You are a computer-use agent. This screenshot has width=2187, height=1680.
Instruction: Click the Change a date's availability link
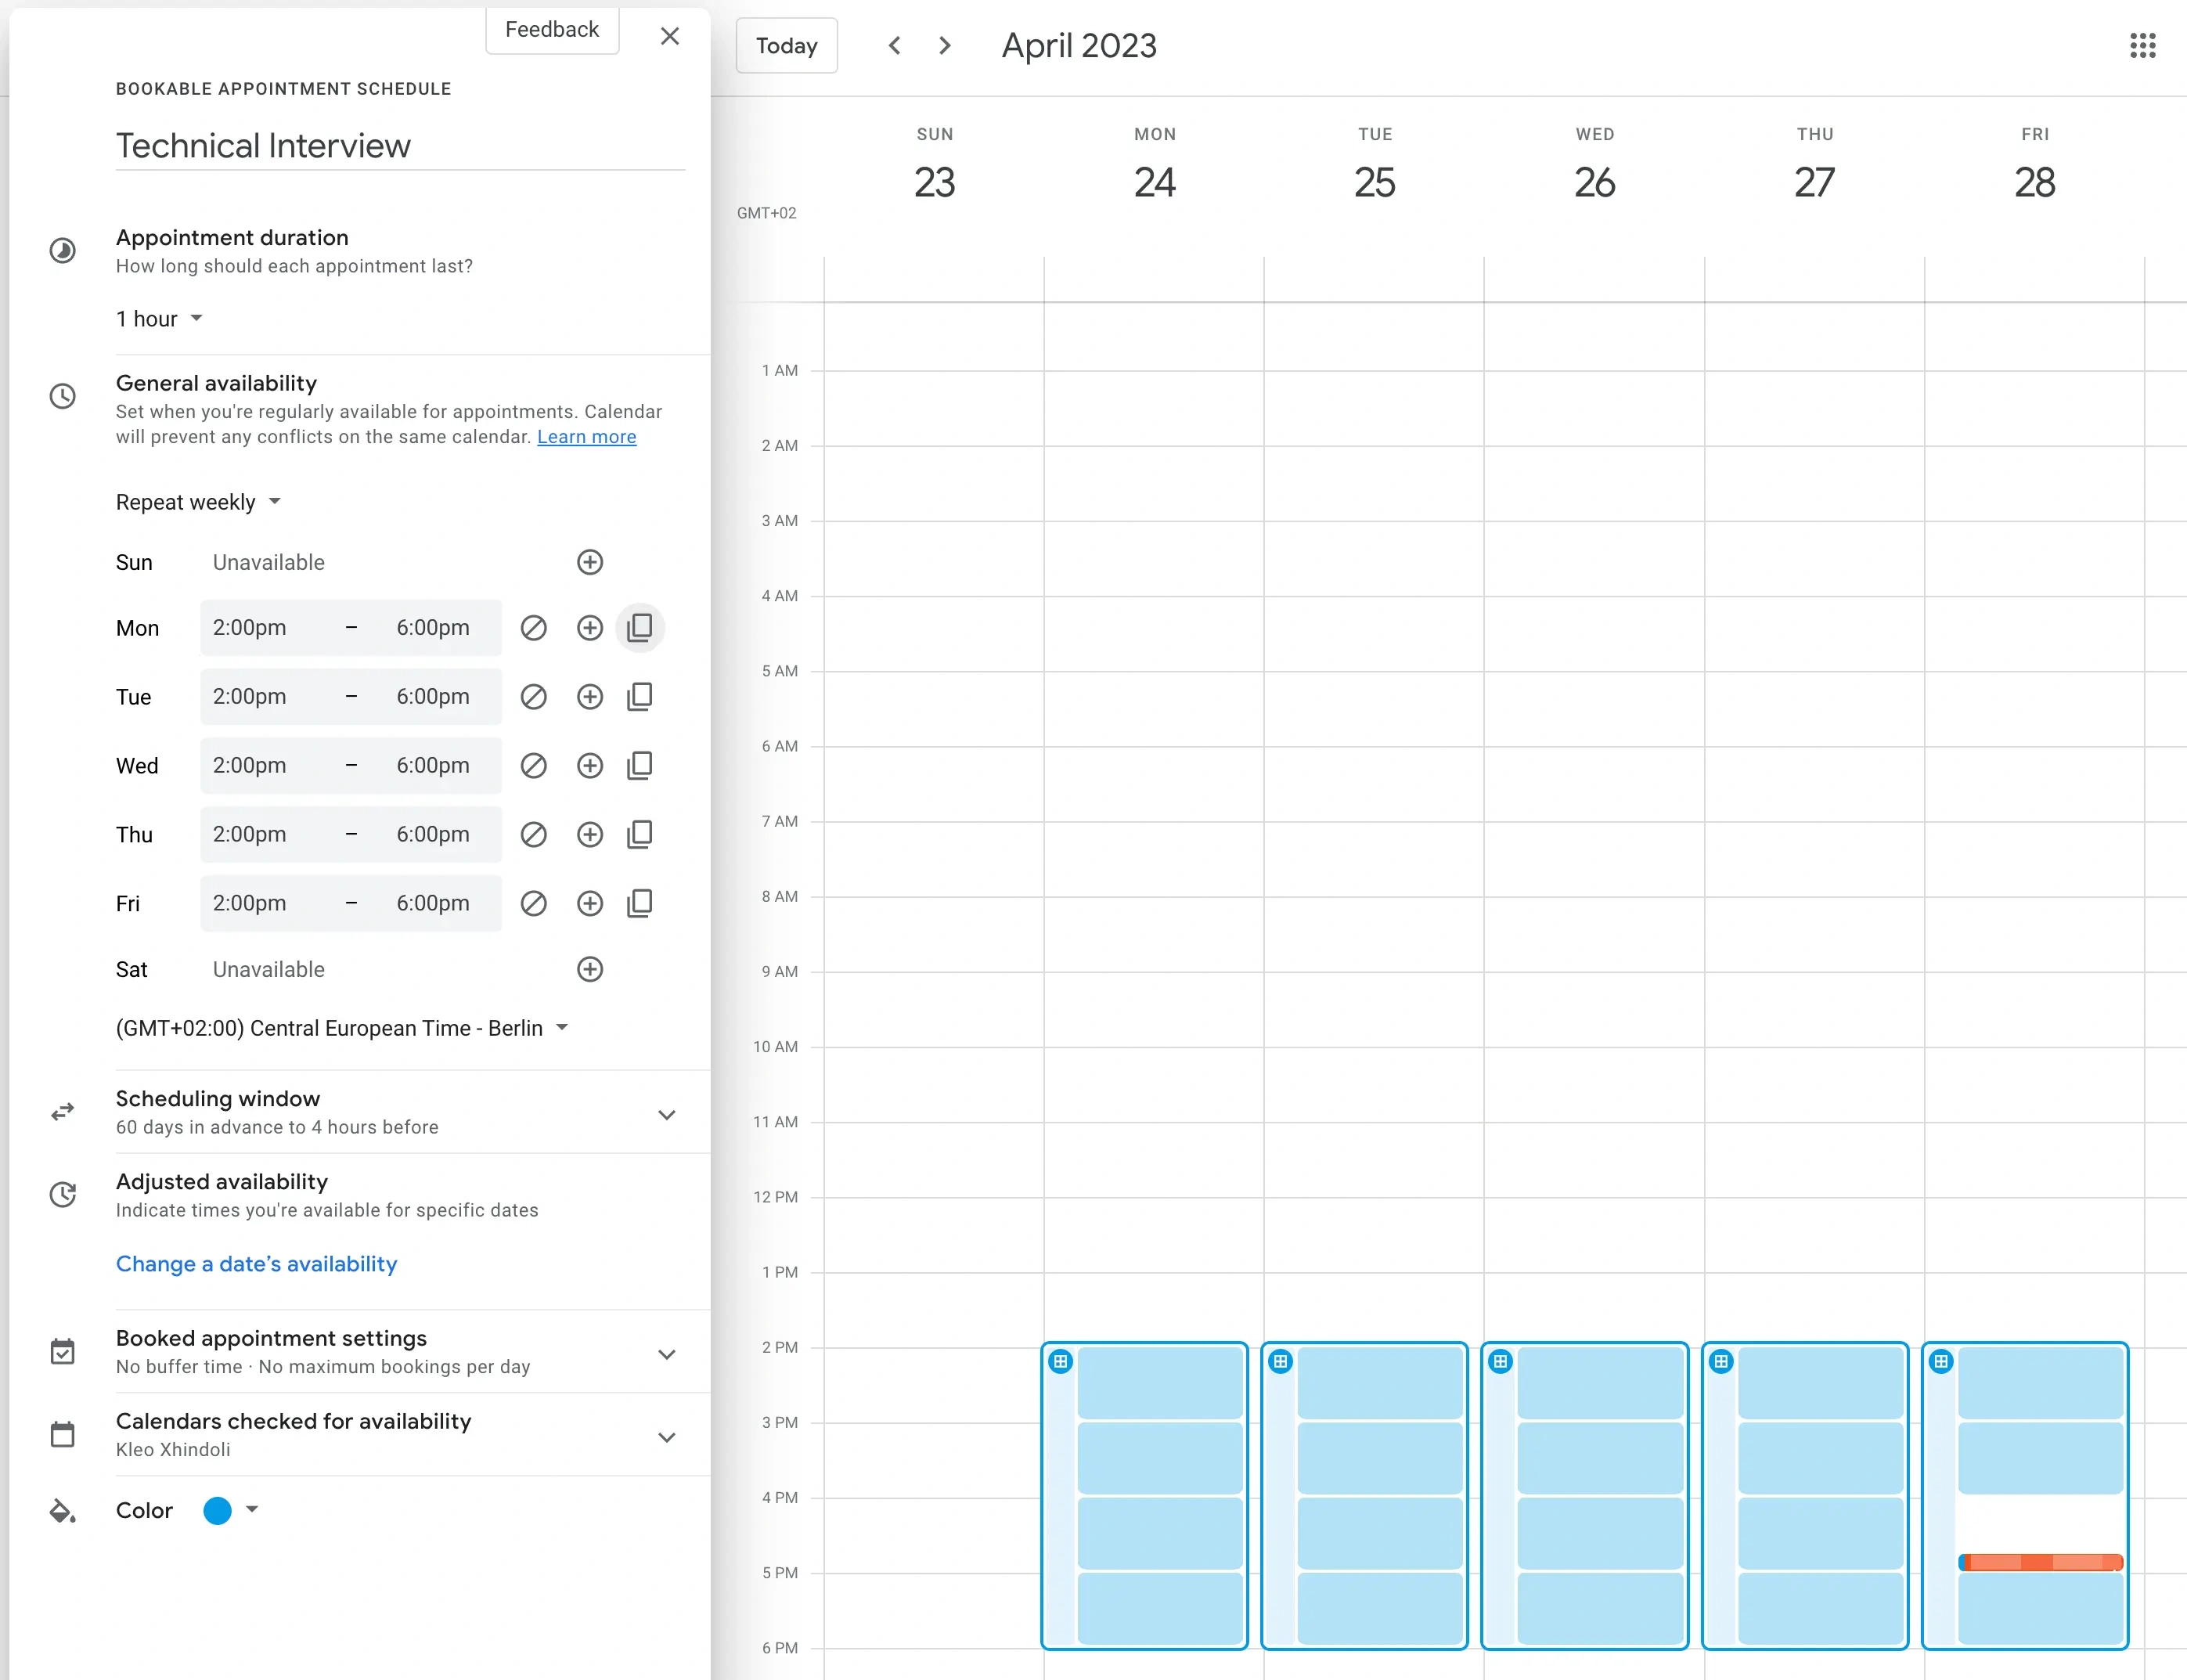256,1264
